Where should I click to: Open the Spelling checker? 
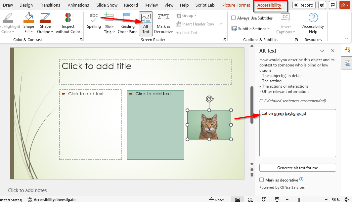pyautogui.click(x=94, y=21)
